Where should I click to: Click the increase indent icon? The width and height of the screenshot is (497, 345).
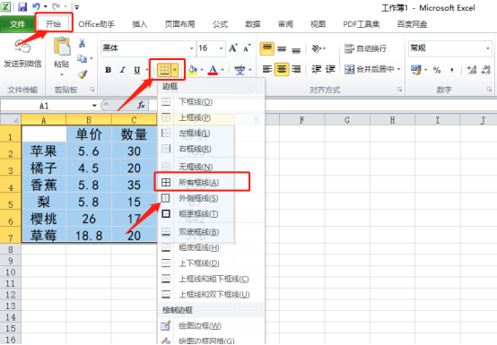[x=330, y=69]
